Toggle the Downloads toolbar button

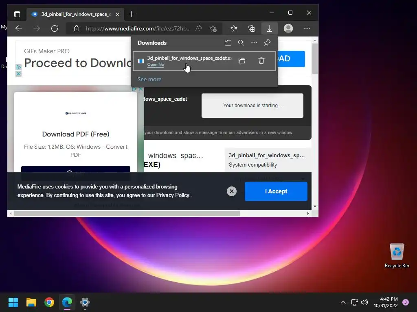click(270, 28)
